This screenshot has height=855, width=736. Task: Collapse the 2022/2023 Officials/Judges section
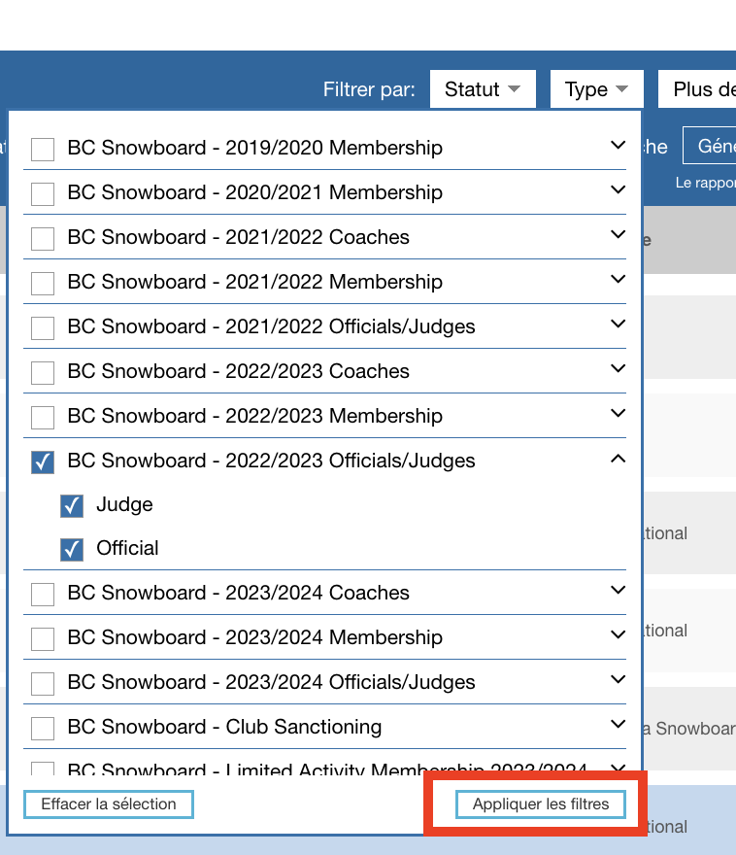tap(618, 458)
